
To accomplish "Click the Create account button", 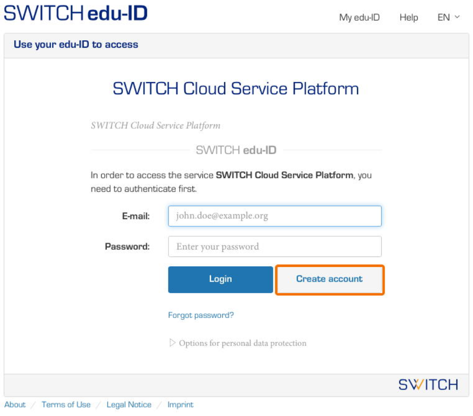I will coord(329,279).
